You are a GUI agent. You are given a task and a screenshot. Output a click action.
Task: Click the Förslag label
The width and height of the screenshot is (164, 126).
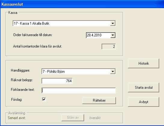(x=17, y=100)
